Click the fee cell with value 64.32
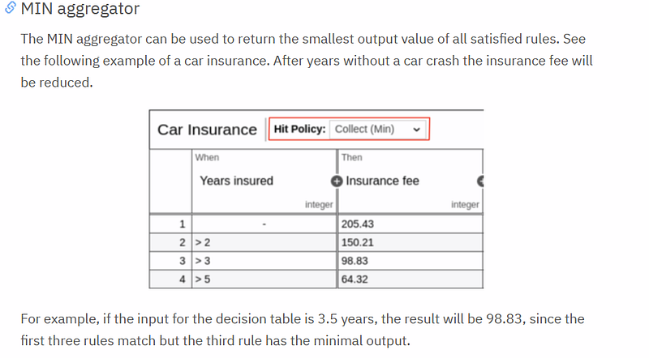The width and height of the screenshot is (649, 358). [410, 279]
